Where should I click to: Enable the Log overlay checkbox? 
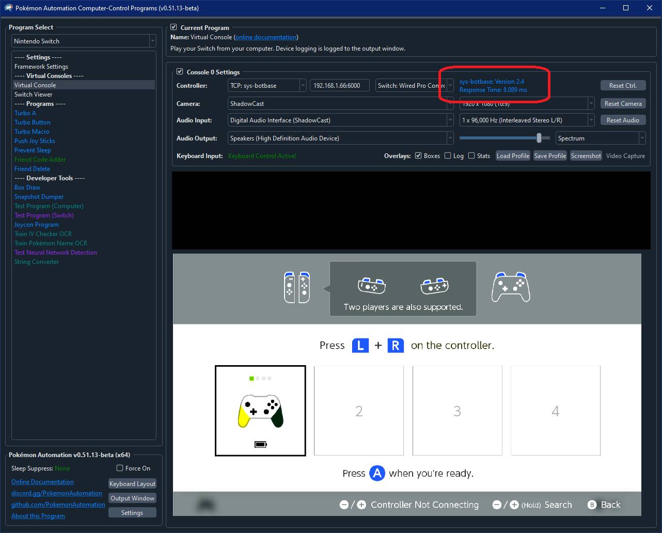coord(448,156)
